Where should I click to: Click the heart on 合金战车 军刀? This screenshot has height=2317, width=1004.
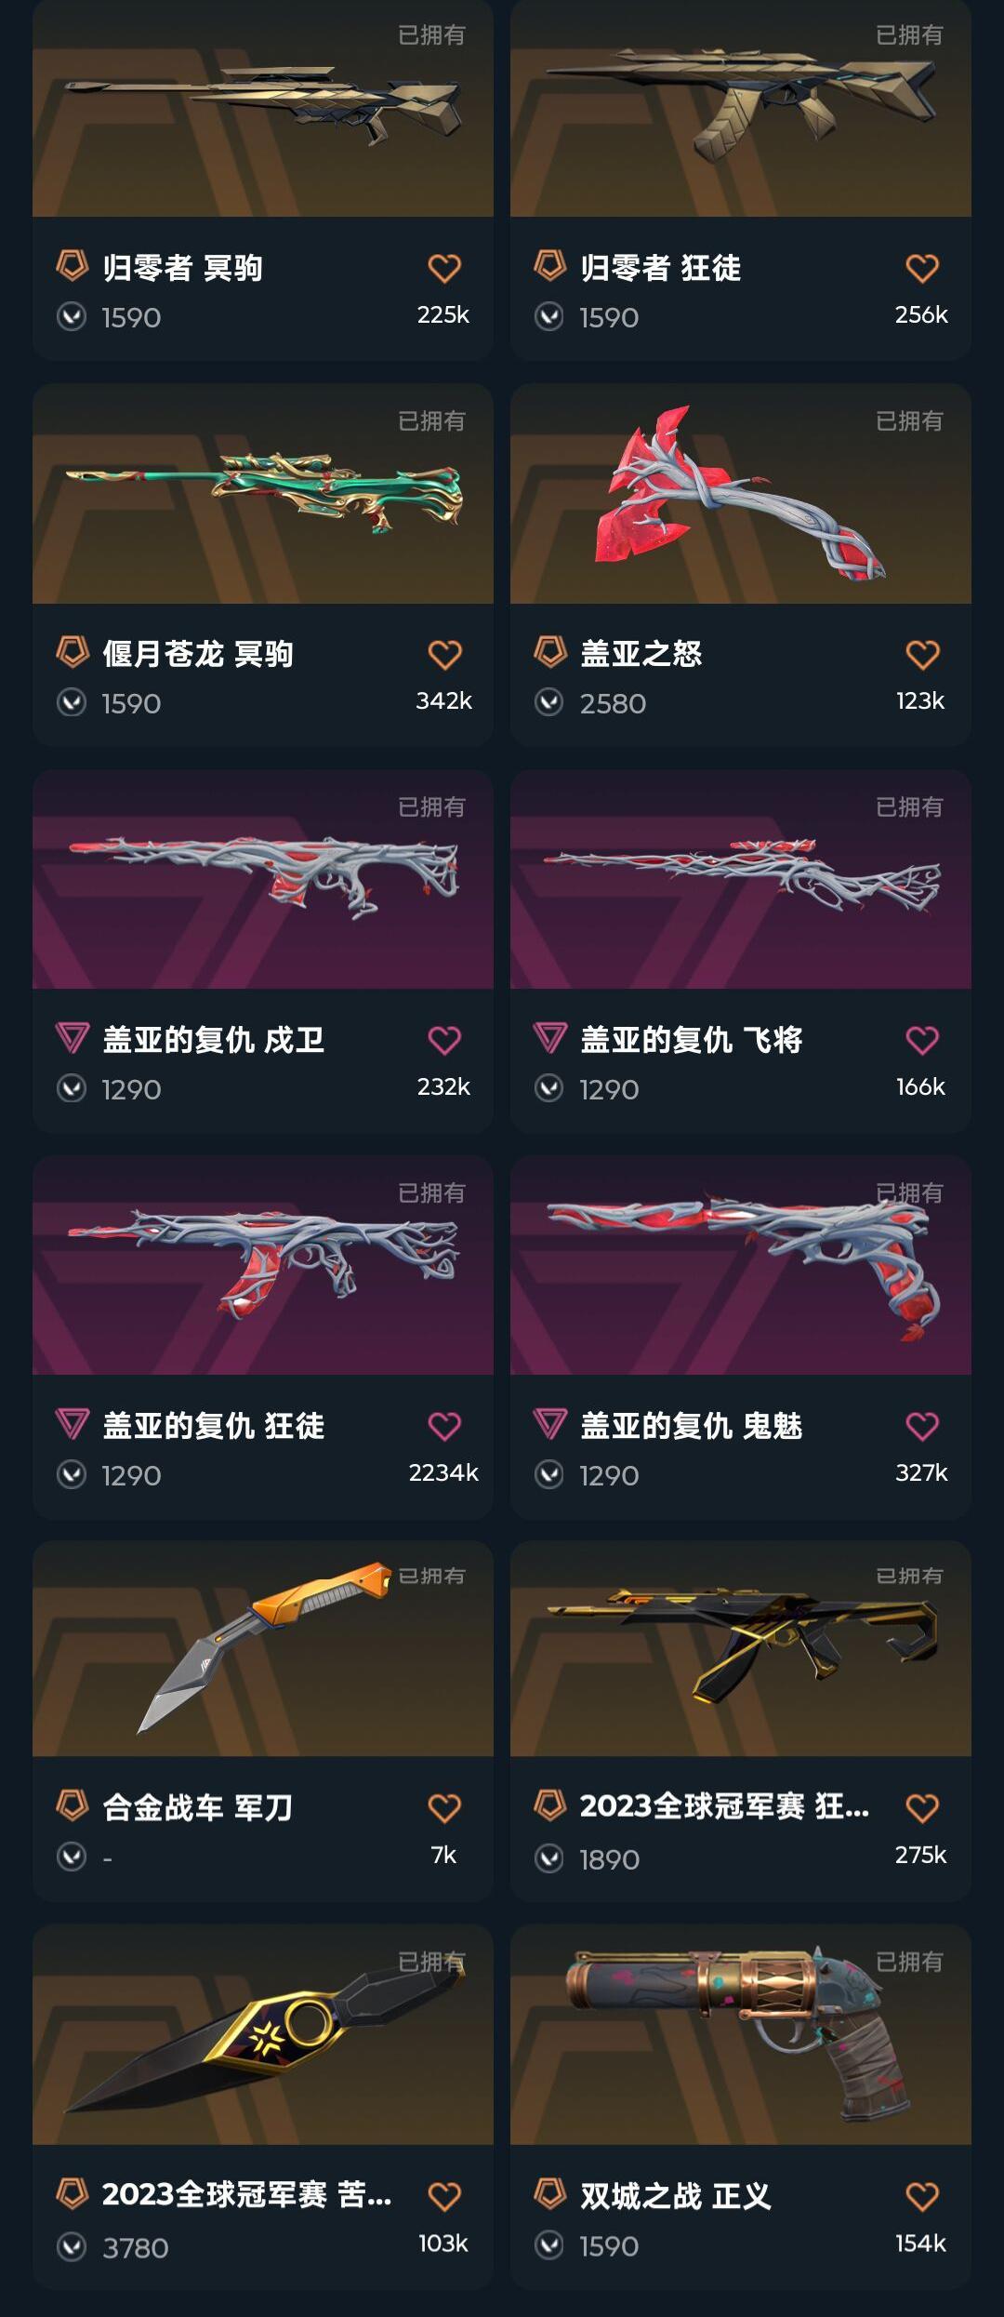tap(444, 1808)
